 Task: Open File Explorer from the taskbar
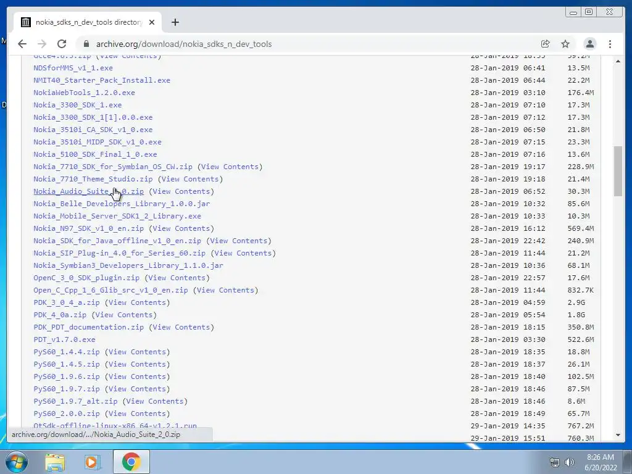pyautogui.click(x=55, y=462)
